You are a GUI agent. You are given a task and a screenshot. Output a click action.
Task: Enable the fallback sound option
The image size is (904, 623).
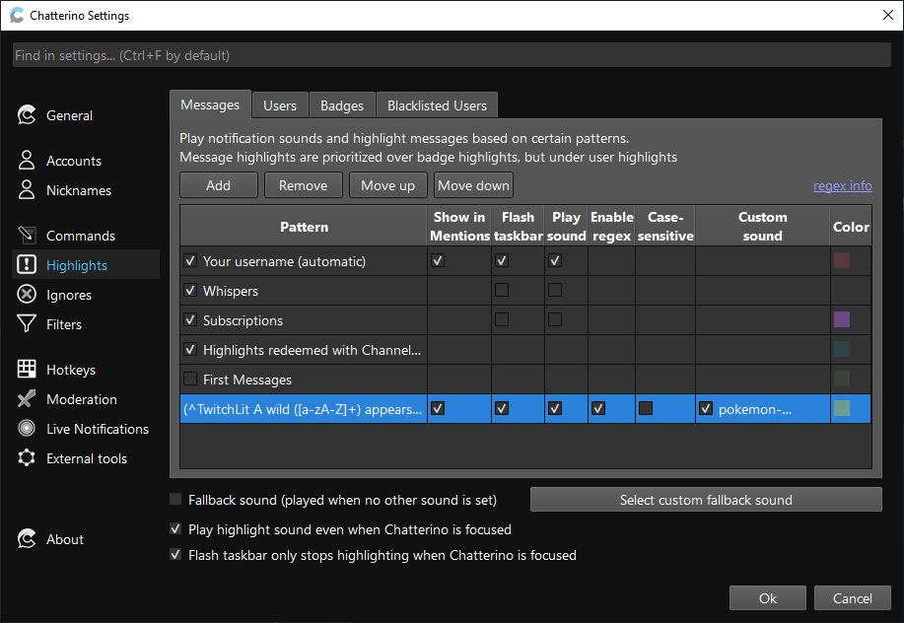[174, 500]
